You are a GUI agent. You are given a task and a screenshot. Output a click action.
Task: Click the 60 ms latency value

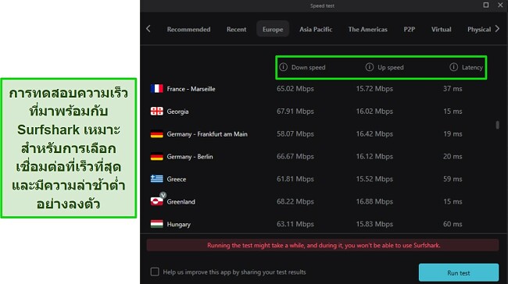[453, 224]
